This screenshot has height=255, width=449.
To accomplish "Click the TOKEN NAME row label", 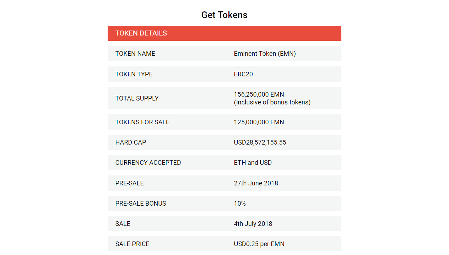I will tap(135, 54).
